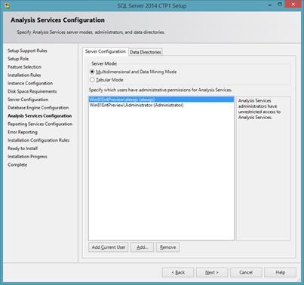Viewport: 304px width, 285px height.
Task: Click Complete step in sidebar
Action: [x=17, y=164]
